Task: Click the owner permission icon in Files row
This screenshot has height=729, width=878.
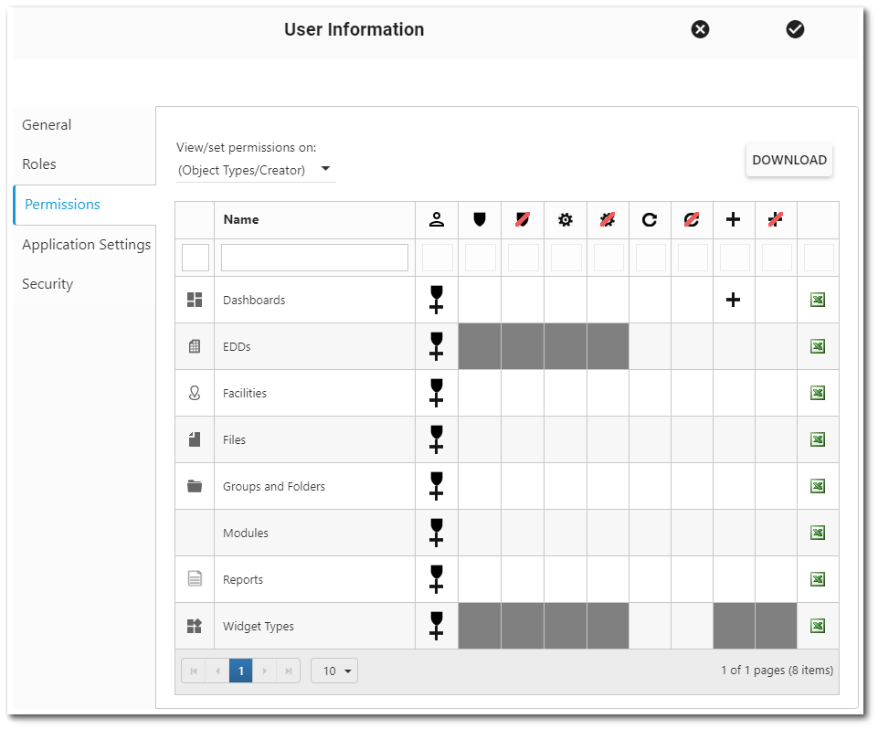Action: point(436,439)
